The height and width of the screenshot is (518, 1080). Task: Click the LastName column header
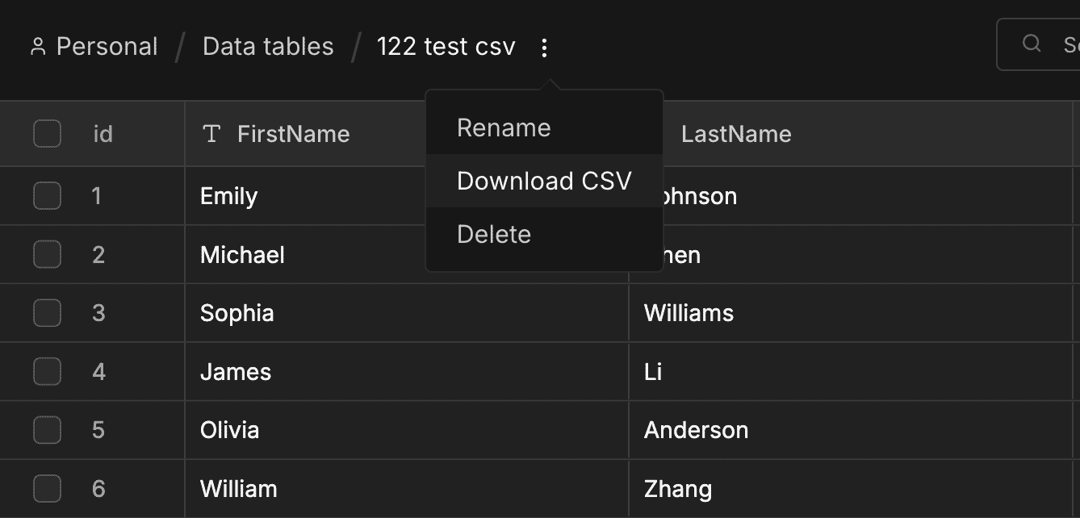(x=736, y=134)
